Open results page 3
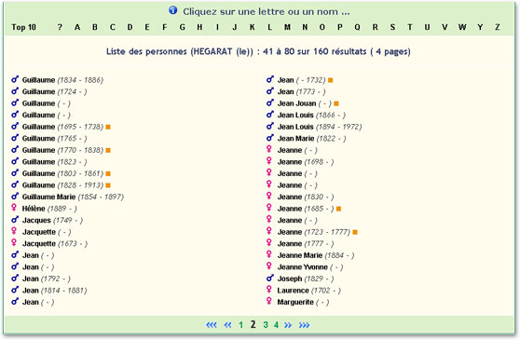Viewport: 520px width, 340px height. [266, 325]
